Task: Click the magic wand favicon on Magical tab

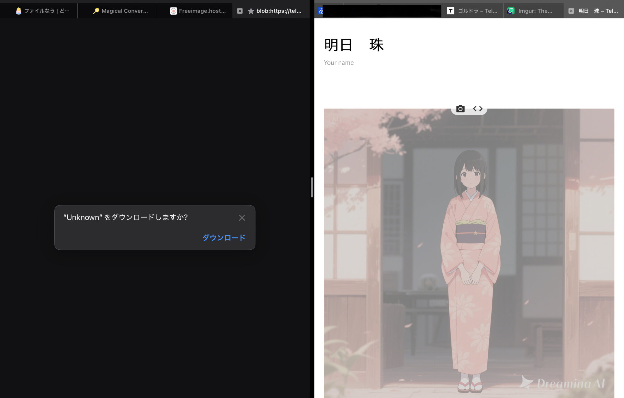Action: pyautogui.click(x=96, y=11)
